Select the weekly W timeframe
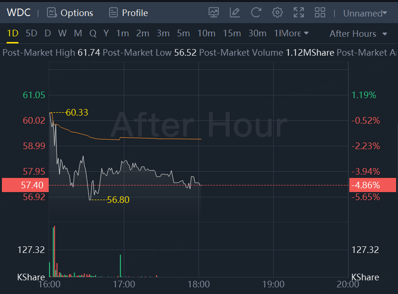The width and height of the screenshot is (398, 294). pyautogui.click(x=62, y=34)
